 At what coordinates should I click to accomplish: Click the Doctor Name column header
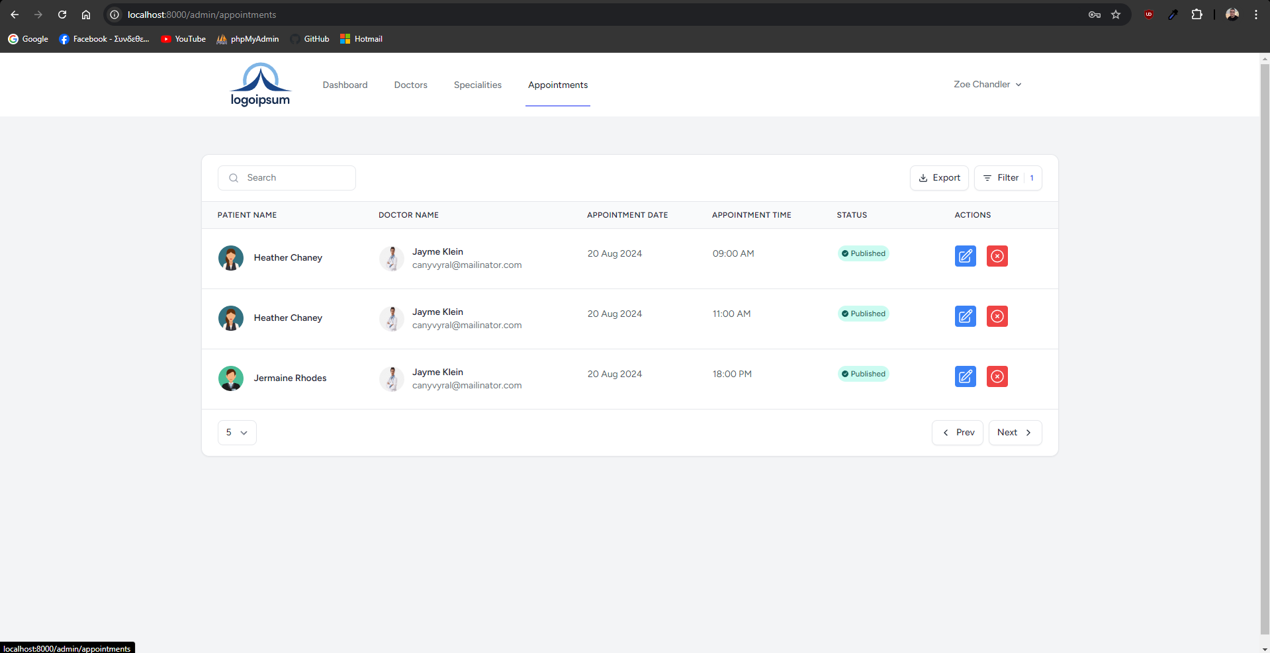coord(408,215)
